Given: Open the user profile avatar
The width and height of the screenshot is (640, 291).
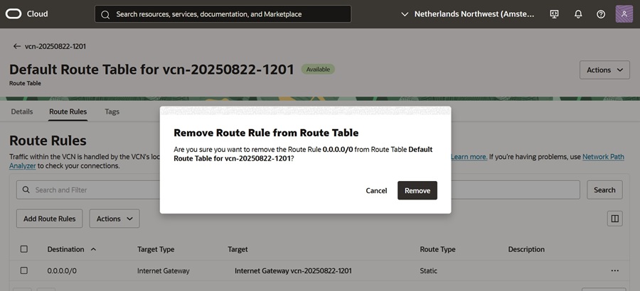Looking at the screenshot, I should [x=624, y=14].
